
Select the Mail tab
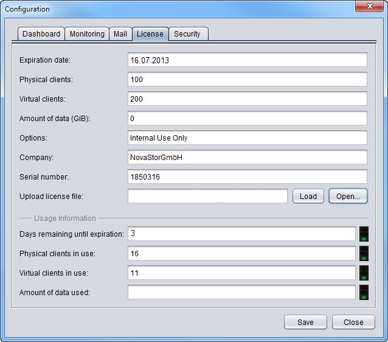pos(120,33)
